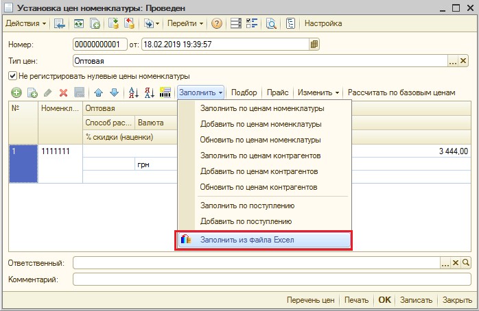This screenshot has width=479, height=311.
Task: Click the Номер input field
Action: click(100, 45)
